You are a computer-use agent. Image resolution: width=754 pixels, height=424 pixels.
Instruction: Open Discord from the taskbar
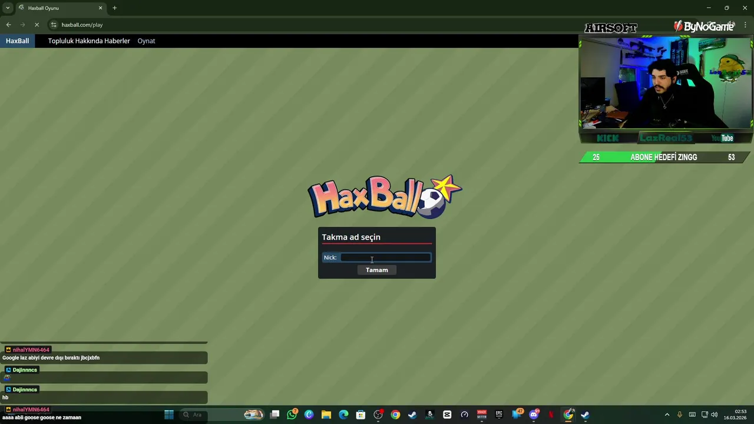(534, 415)
